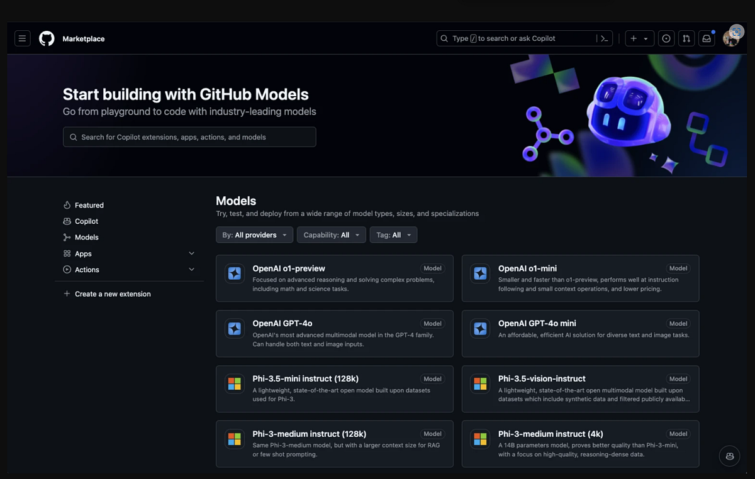Click the Model badge on Phi-3-medium instruct (4k)

(678, 434)
